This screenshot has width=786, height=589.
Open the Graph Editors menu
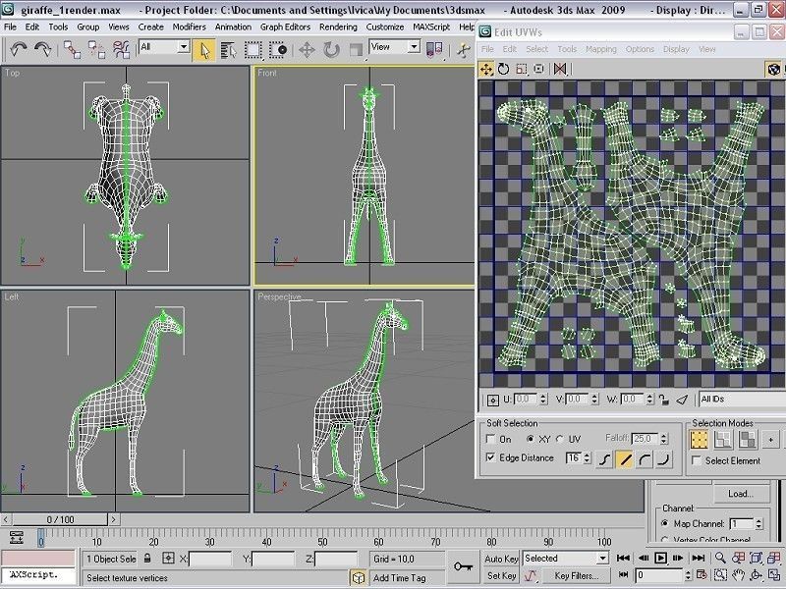pos(285,27)
